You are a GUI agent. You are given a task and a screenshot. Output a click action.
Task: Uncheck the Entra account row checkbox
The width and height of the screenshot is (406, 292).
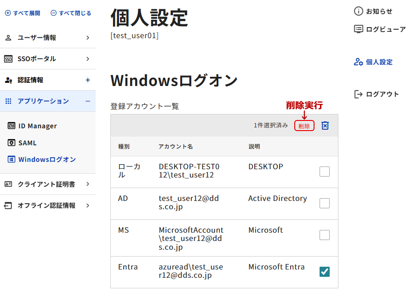[x=325, y=272]
